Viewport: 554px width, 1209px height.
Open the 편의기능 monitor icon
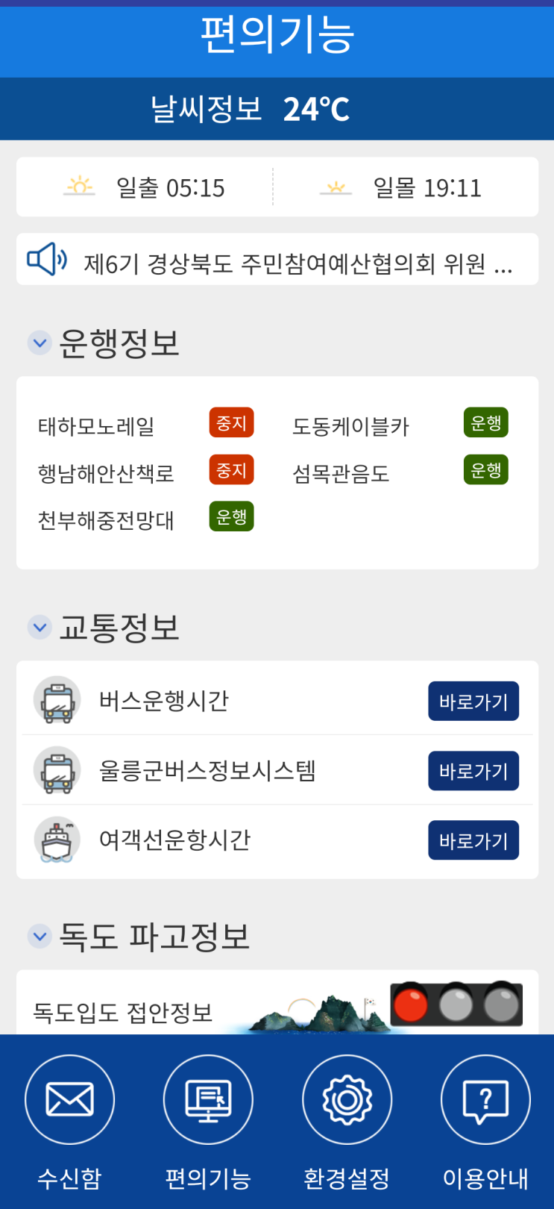click(208, 1099)
